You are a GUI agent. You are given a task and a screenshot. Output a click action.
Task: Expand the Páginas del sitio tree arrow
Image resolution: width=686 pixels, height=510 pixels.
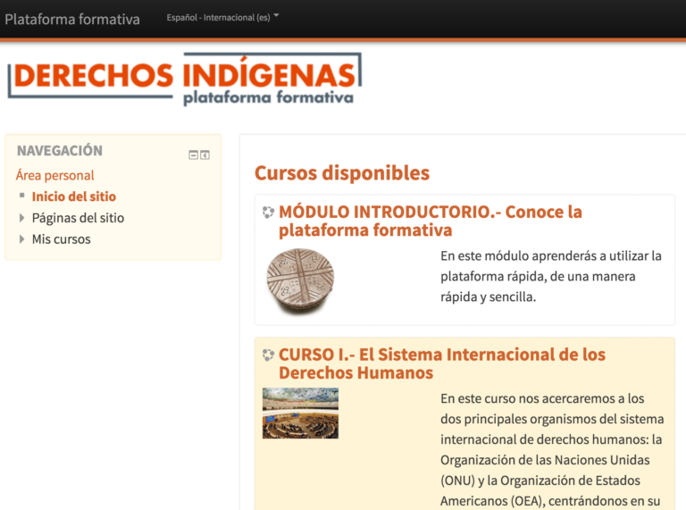pos(21,218)
